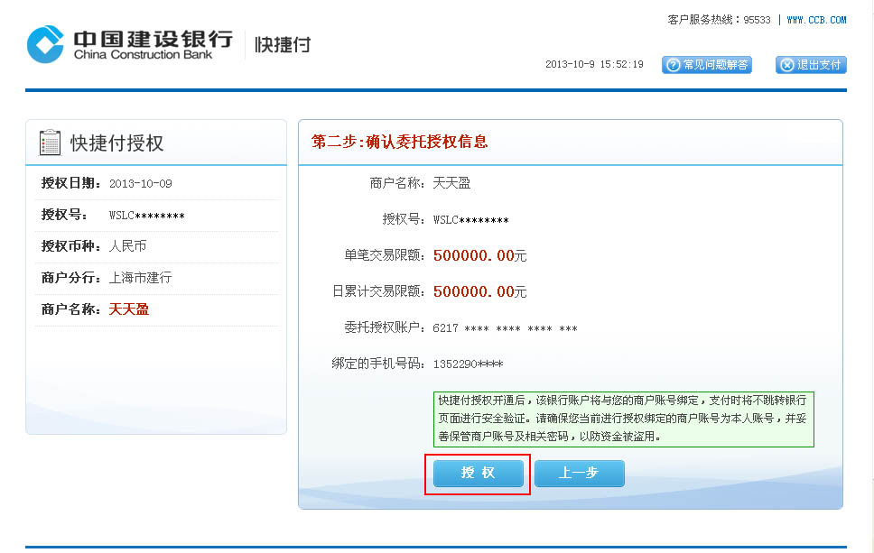Click 委托授权账户 number 6217 ****
The width and height of the screenshot is (874, 553).
pos(505,328)
